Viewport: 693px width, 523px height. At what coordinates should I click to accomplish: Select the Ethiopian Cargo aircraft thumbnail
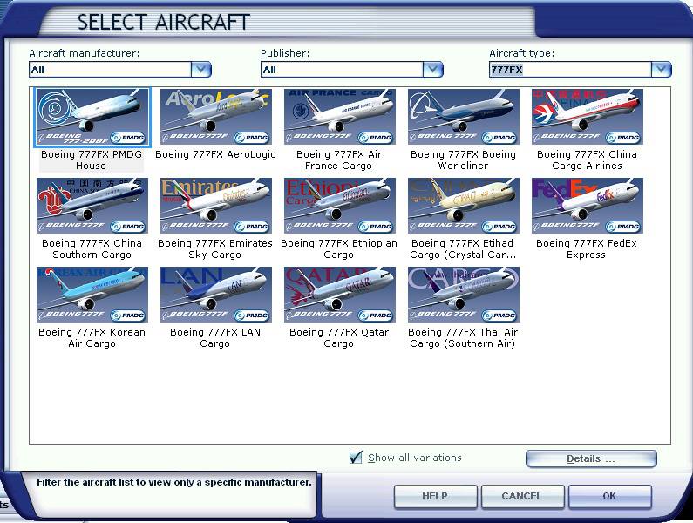[x=340, y=206]
